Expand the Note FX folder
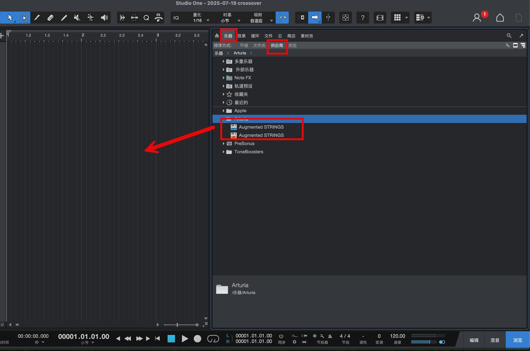 pyautogui.click(x=223, y=78)
